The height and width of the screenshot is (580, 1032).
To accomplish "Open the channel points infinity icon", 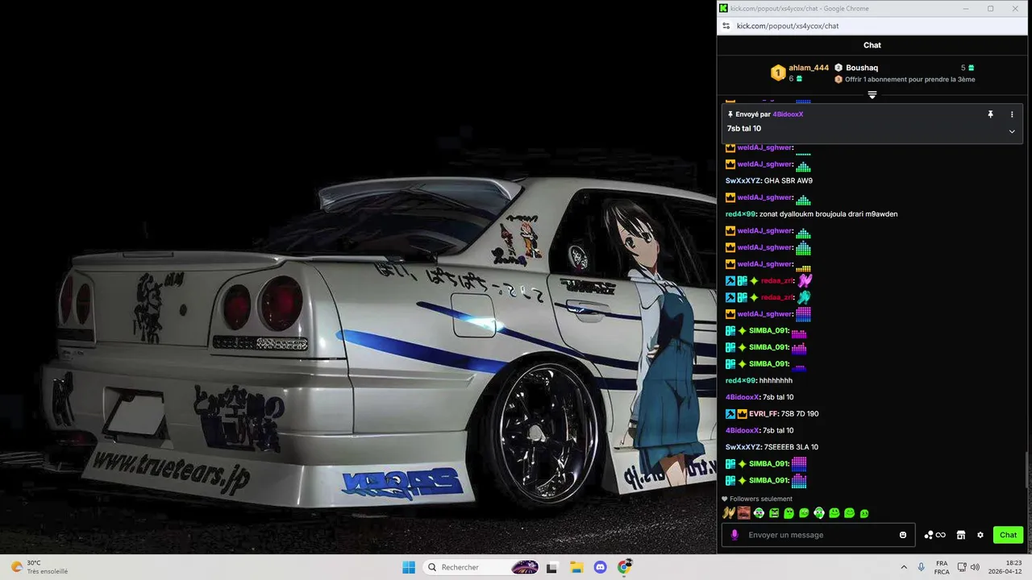I will pos(935,535).
